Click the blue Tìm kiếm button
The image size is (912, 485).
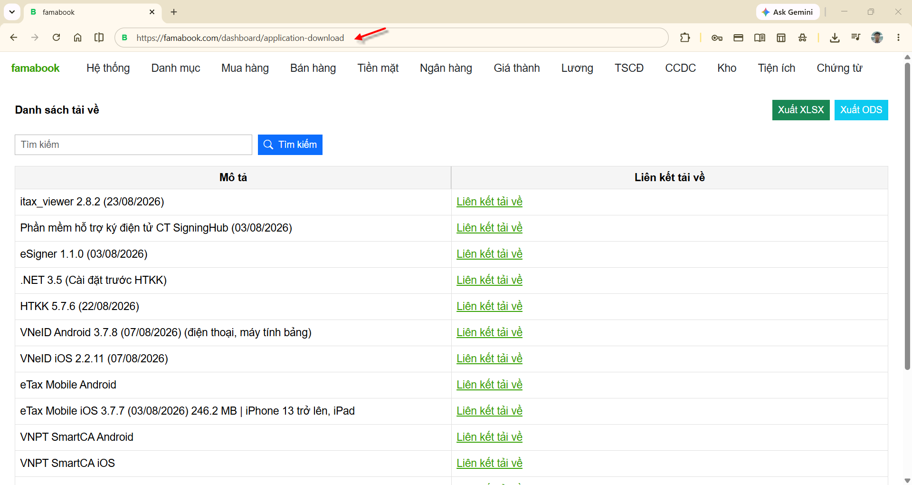click(290, 145)
